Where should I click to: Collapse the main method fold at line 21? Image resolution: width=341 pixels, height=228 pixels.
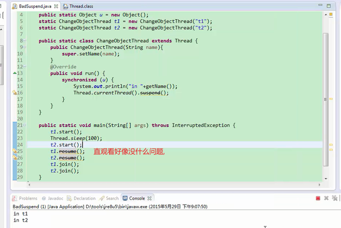pos(25,125)
